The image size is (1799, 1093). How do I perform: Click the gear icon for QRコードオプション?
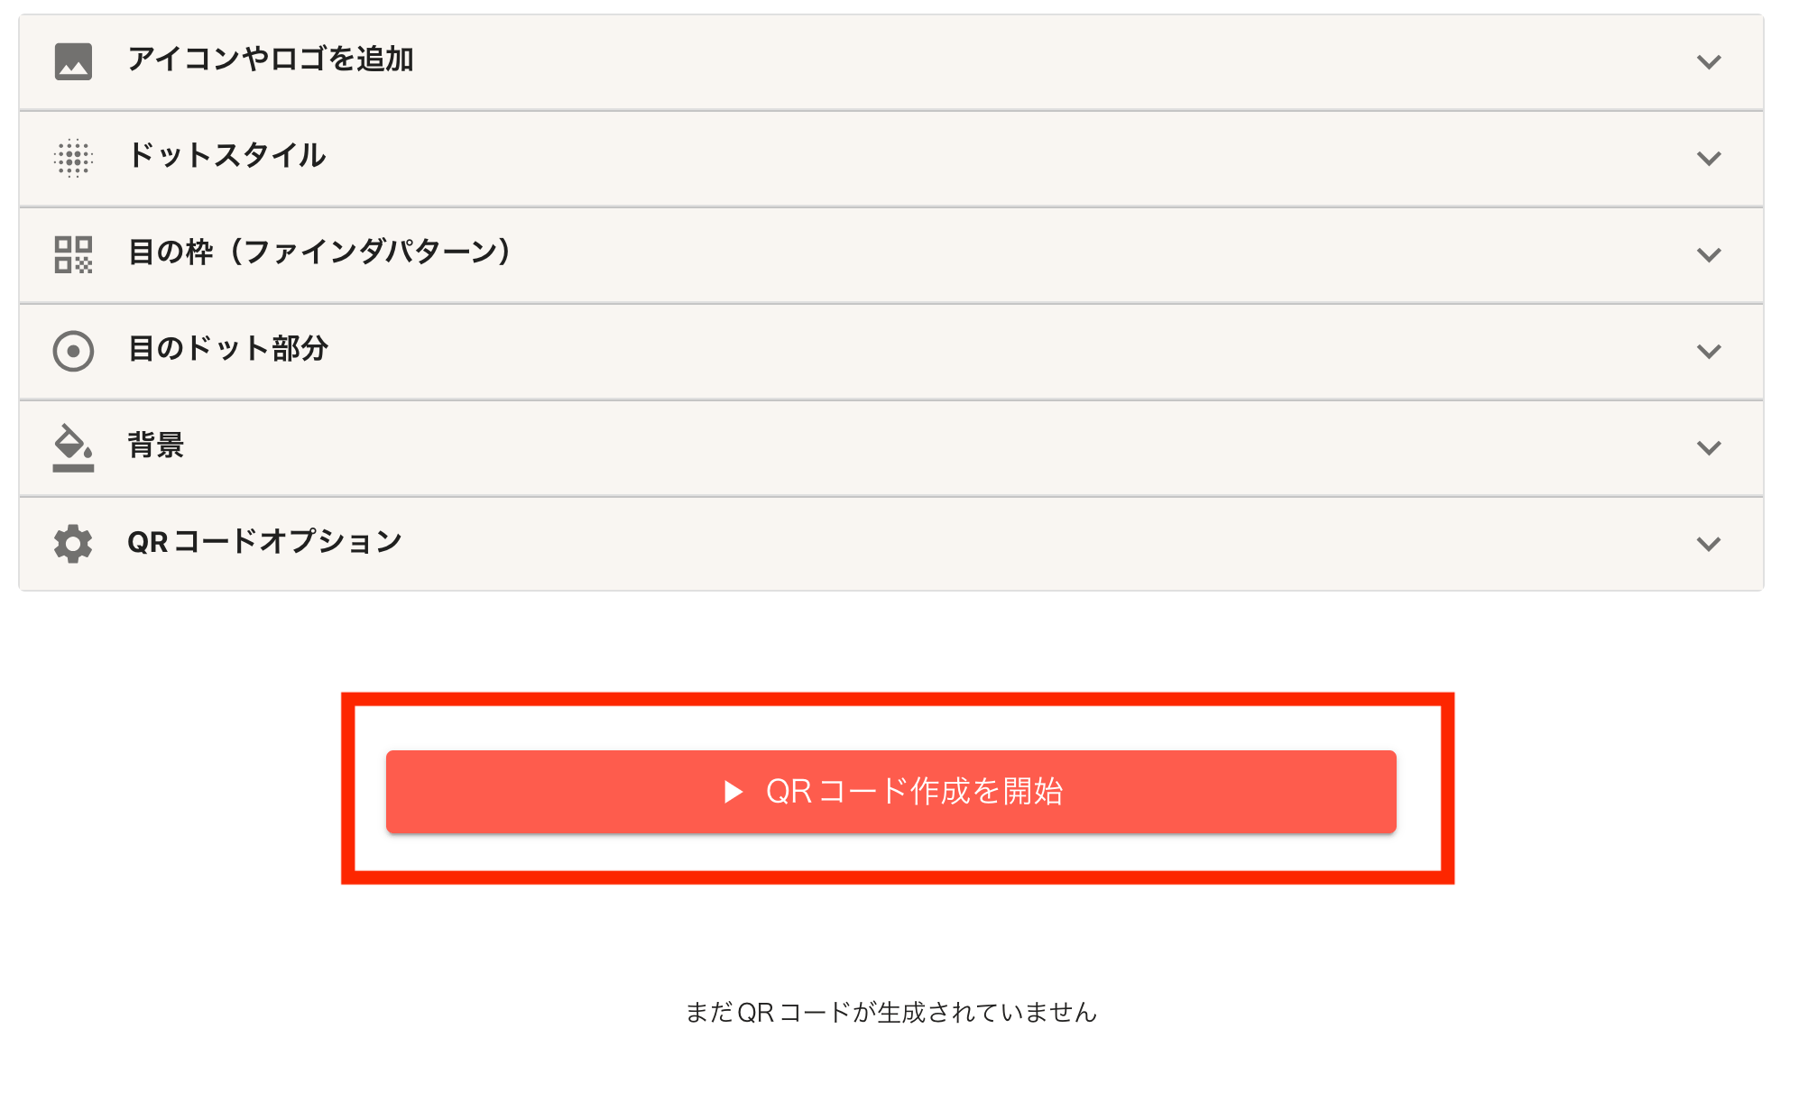click(72, 543)
